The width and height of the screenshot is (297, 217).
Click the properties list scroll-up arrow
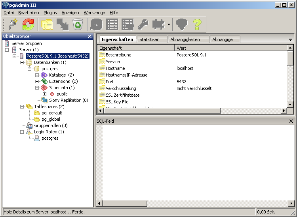pyautogui.click(x=290, y=48)
